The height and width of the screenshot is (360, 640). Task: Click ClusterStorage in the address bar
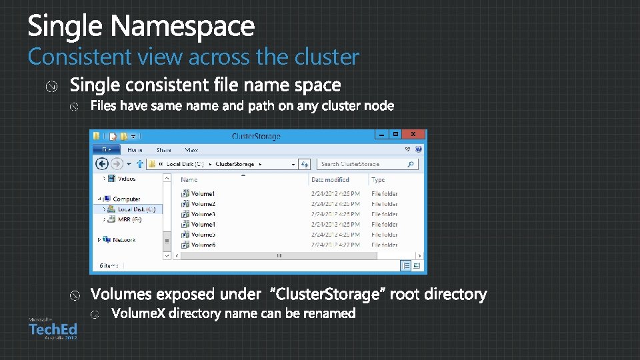235,164
